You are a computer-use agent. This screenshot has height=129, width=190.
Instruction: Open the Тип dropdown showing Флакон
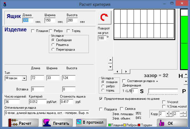[x=24, y=78]
